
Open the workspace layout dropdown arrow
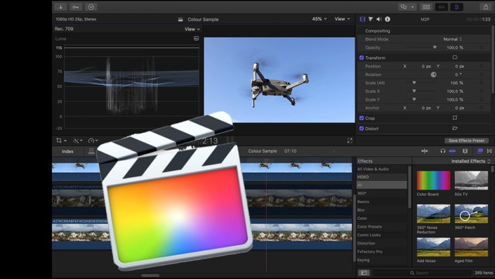coord(412,6)
